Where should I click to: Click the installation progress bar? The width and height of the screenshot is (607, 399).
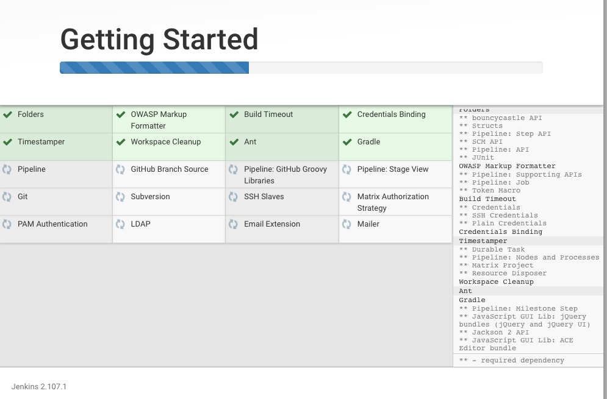pos(301,68)
